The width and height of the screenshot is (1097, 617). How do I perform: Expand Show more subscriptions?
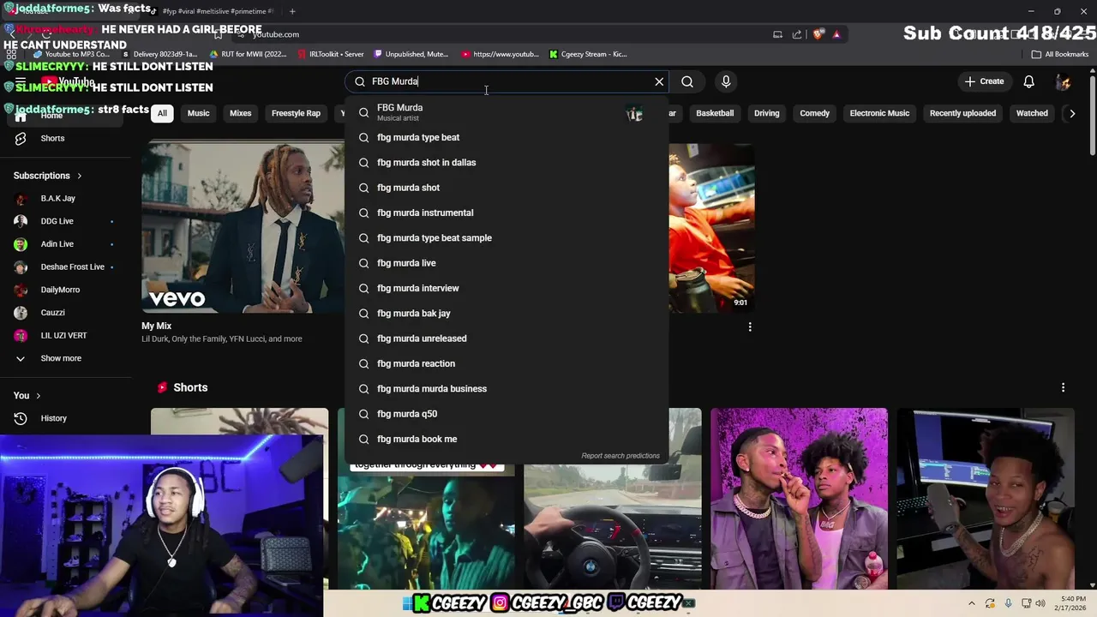[60, 358]
